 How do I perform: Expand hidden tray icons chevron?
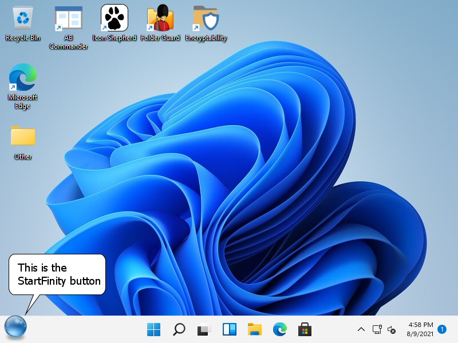(361, 330)
